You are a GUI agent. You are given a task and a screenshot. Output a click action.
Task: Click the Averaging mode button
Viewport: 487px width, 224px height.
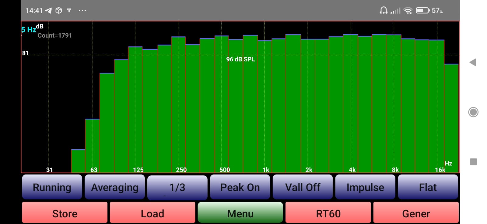pyautogui.click(x=114, y=187)
